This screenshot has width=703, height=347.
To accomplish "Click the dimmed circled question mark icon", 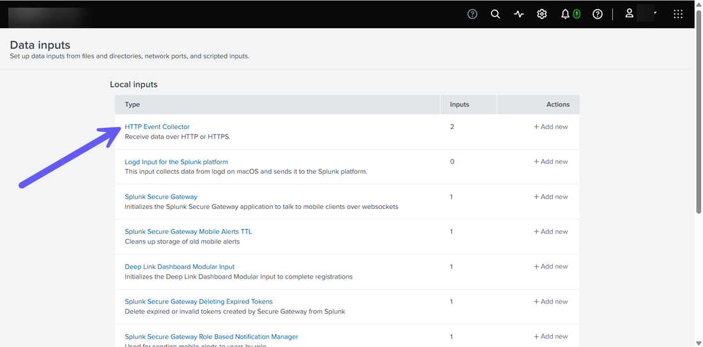I will 472,14.
